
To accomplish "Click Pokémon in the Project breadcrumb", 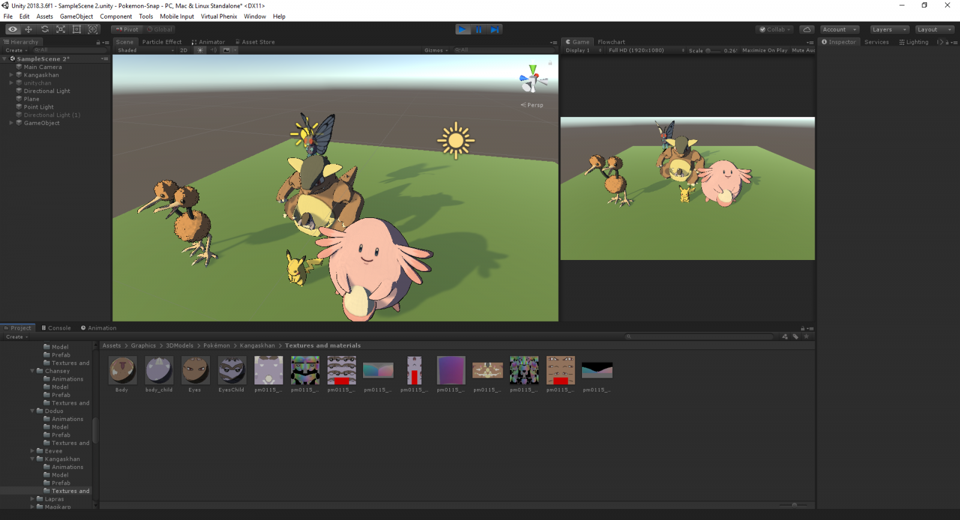I will [217, 346].
